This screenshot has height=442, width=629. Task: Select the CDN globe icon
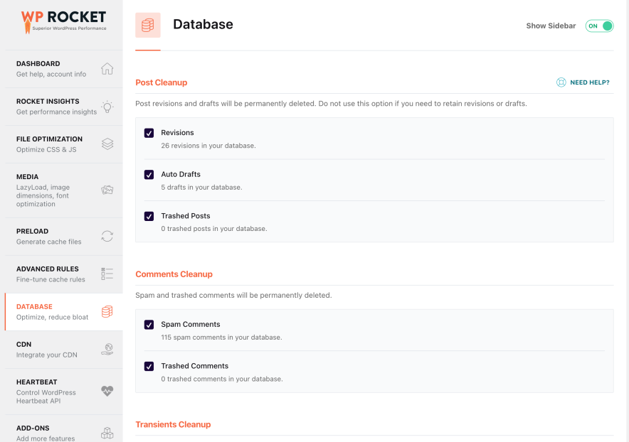[107, 349]
